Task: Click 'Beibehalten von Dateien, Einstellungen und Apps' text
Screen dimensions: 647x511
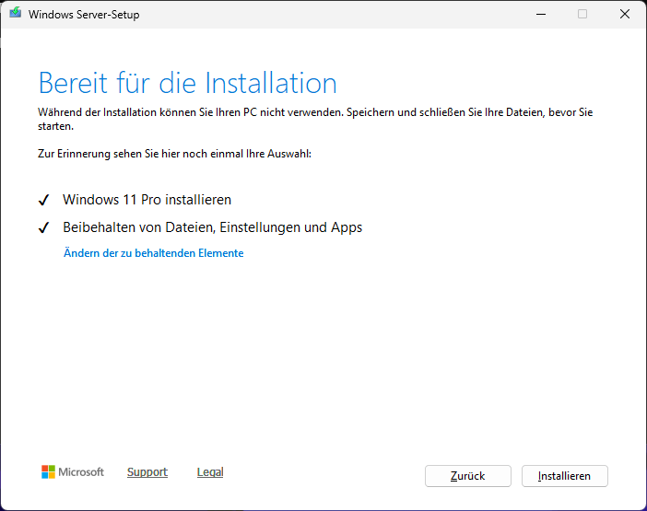Action: click(x=213, y=227)
